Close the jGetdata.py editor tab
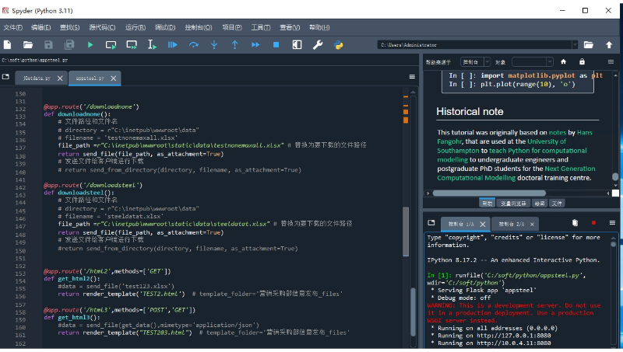This screenshot has height=352, width=623. coord(60,78)
